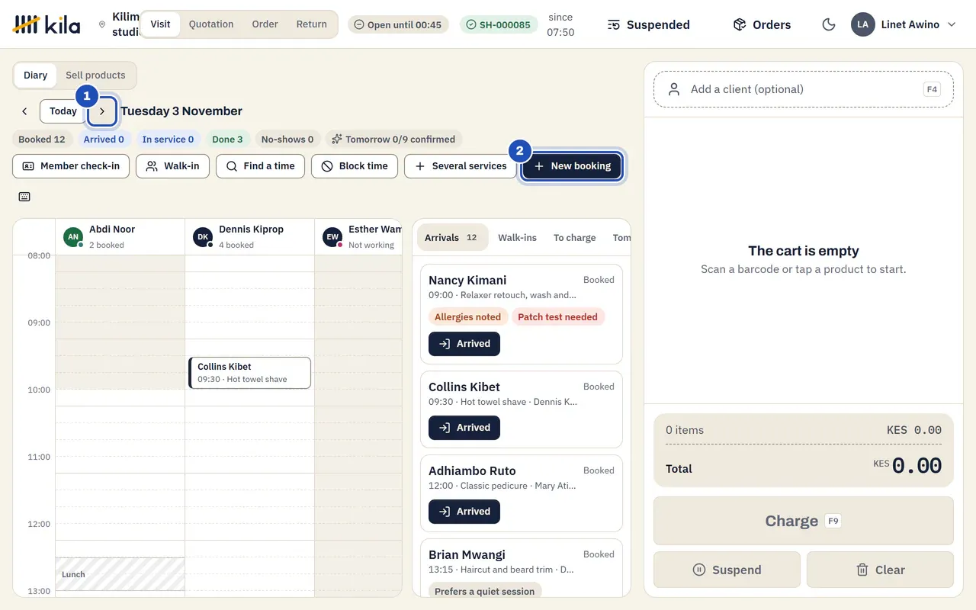
Task: Advance to next day arrow
Action: pos(102,111)
